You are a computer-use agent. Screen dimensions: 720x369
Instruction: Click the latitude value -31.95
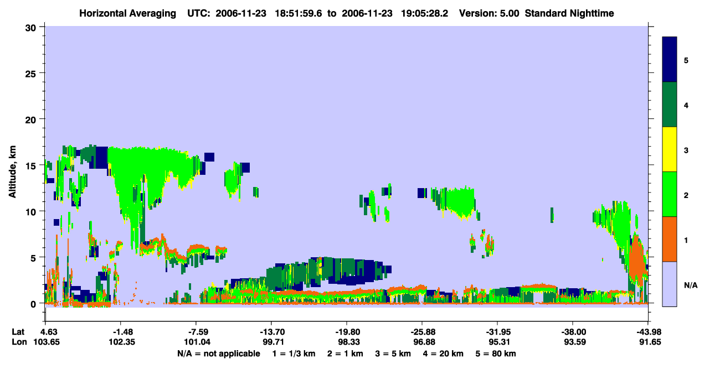(x=498, y=332)
